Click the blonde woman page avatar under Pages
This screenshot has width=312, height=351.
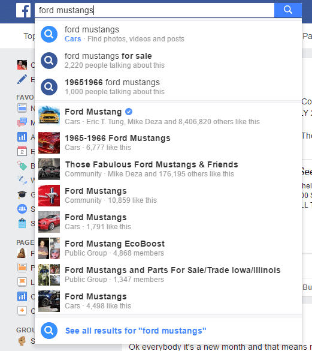tap(22, 253)
